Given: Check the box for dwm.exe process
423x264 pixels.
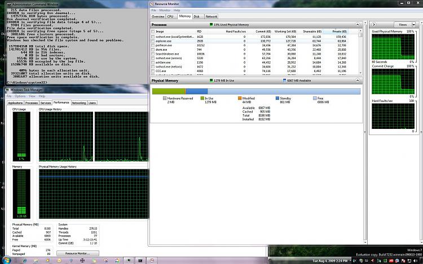Looking at the screenshot, I should coord(153,50).
